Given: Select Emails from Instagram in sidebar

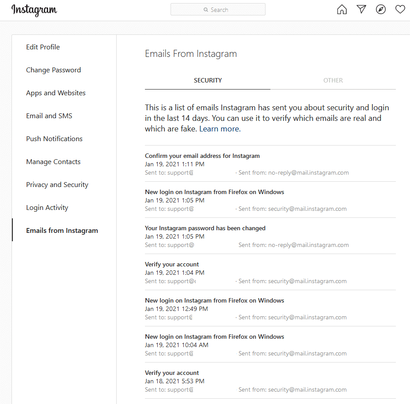Looking at the screenshot, I should click(x=62, y=231).
